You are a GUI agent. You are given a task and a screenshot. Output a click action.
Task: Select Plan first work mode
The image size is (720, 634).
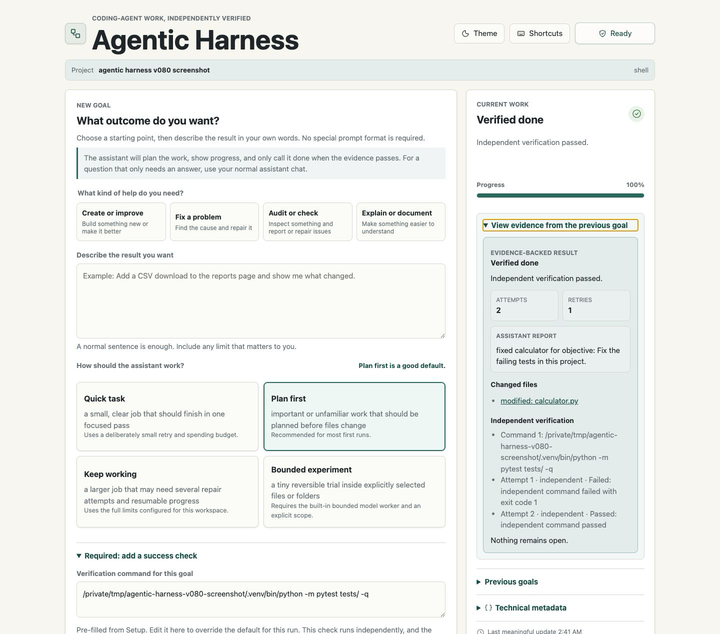pyautogui.click(x=354, y=416)
